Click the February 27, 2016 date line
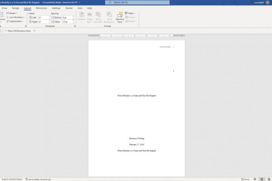This screenshot has width=272, height=181. pyautogui.click(x=136, y=144)
